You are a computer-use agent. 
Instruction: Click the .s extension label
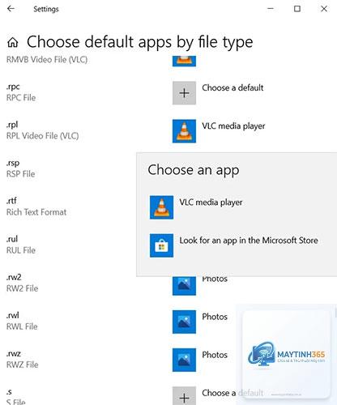pos(9,392)
